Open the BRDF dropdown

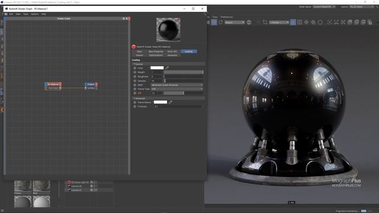176,85
